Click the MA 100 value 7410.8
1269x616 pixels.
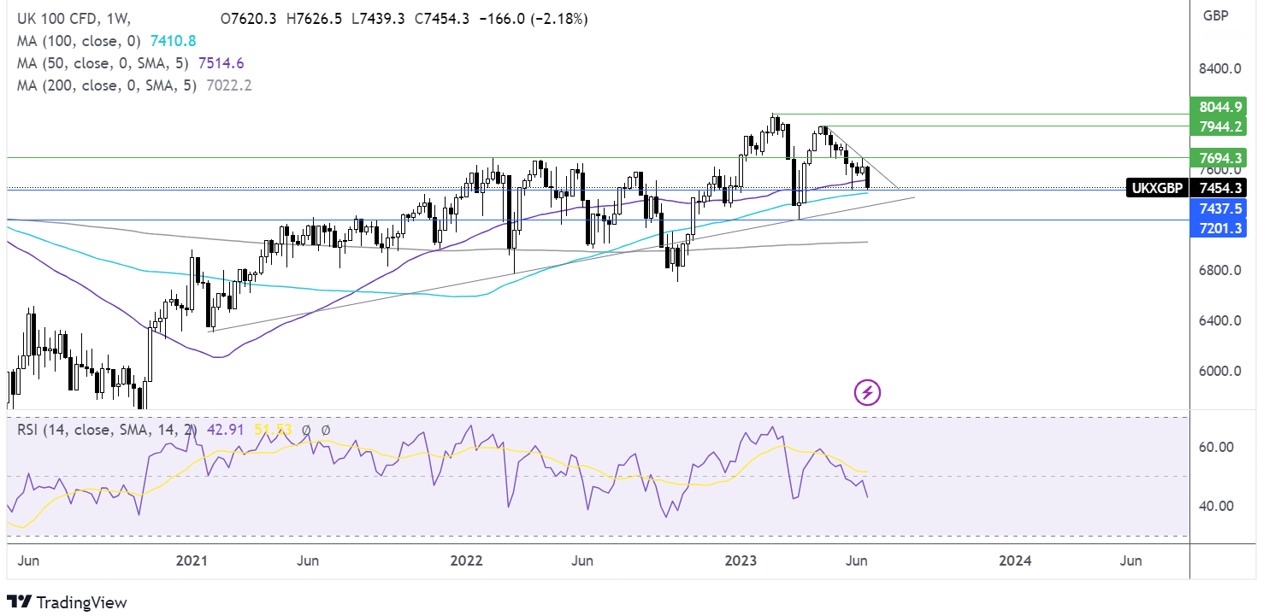pyautogui.click(x=174, y=41)
